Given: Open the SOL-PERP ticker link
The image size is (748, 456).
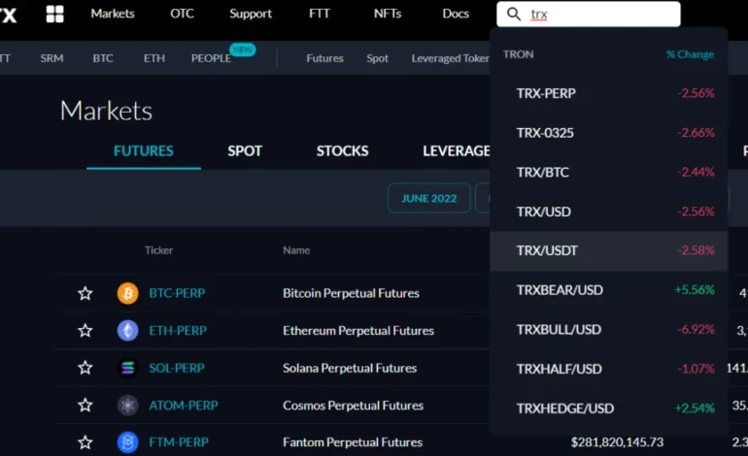Looking at the screenshot, I should 177,368.
